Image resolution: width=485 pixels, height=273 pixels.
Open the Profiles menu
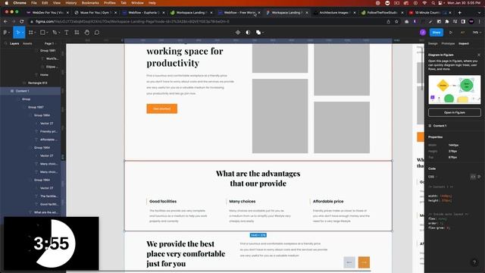pyautogui.click(x=109, y=3)
